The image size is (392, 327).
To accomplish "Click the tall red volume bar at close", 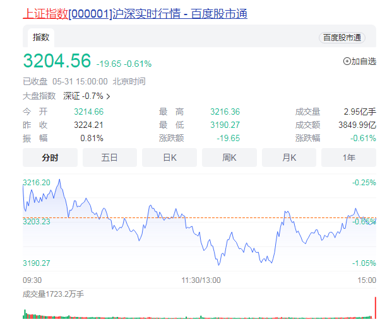I will tap(375, 307).
